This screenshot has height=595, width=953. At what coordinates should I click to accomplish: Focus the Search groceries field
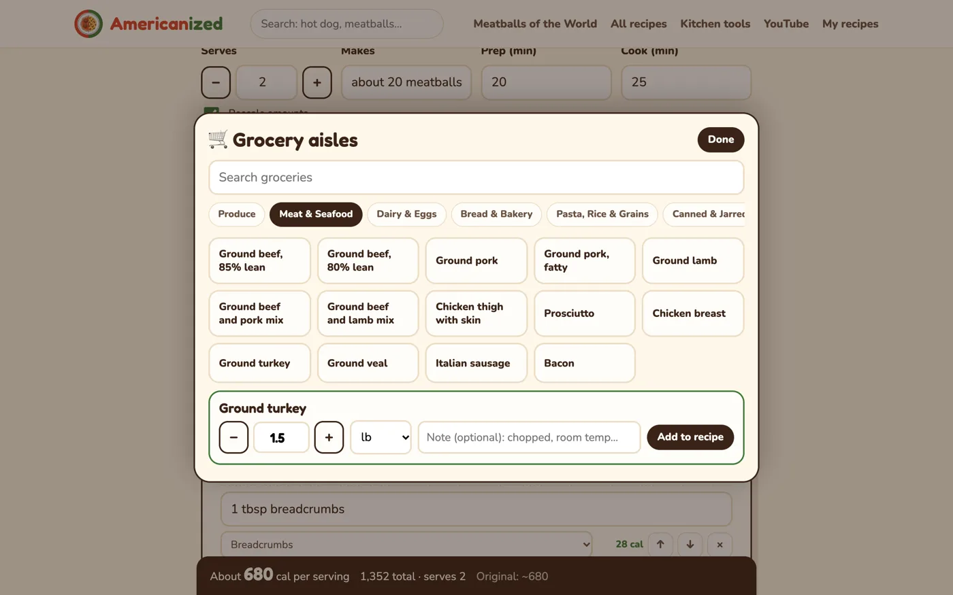[x=476, y=177]
